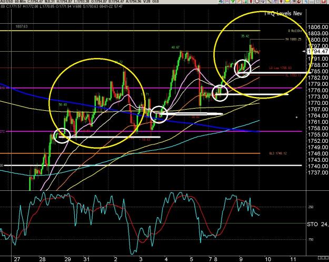Viewport: 329px width, 262px height.
Task: Click the 08-01-22 date in the data line
Action: click(x=106, y=6)
